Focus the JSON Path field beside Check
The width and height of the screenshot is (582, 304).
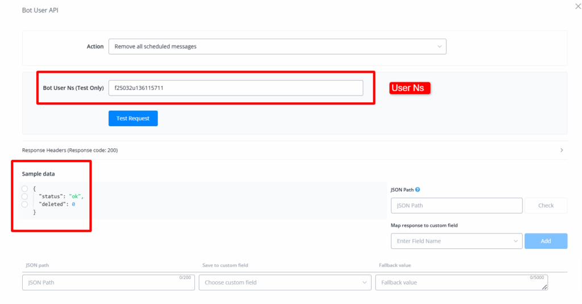pyautogui.click(x=456, y=205)
